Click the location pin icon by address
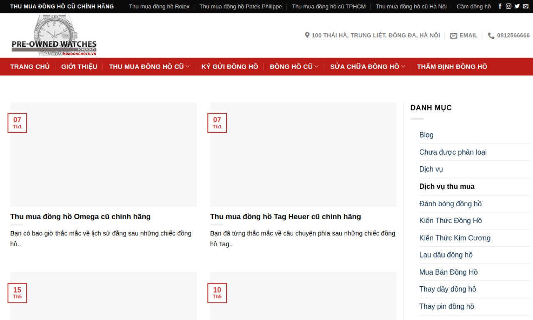Viewport: 533px width, 320px height. (x=307, y=35)
